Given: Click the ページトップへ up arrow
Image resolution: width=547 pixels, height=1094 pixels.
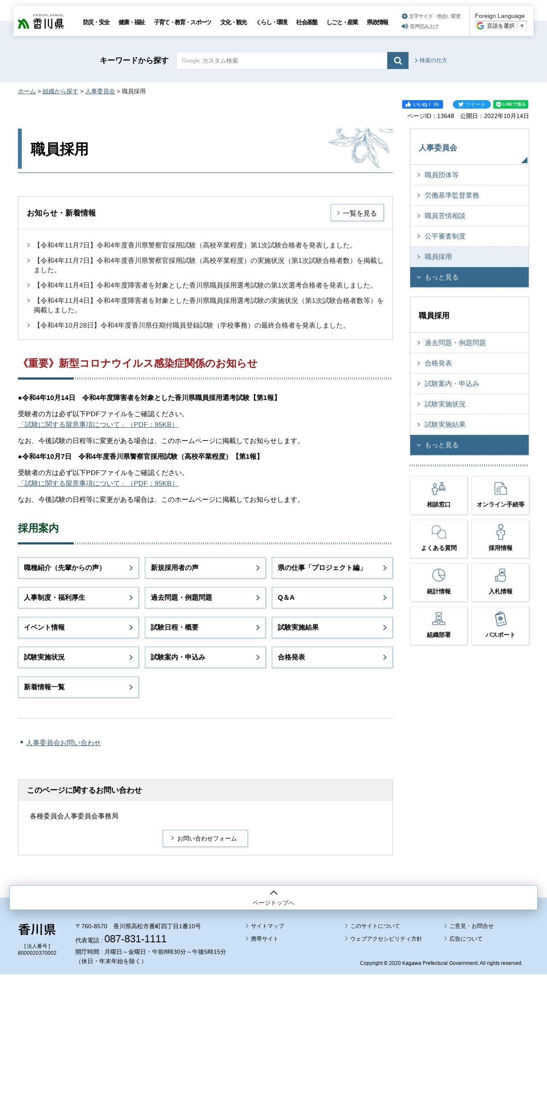Looking at the screenshot, I should 273,892.
